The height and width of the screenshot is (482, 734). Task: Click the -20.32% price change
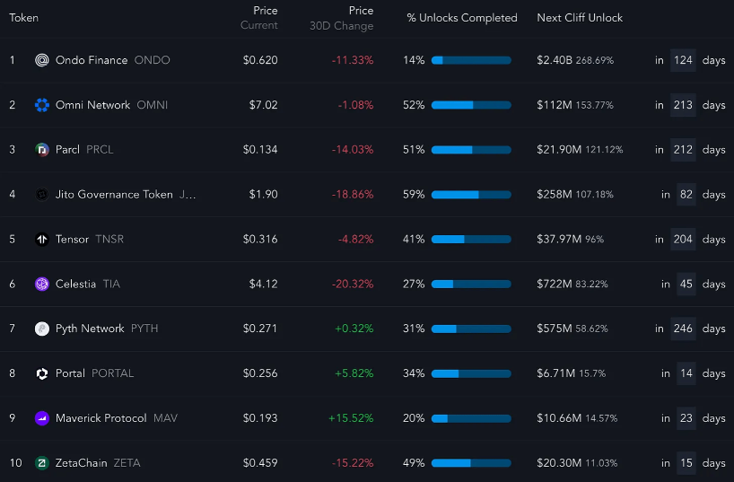tap(353, 284)
